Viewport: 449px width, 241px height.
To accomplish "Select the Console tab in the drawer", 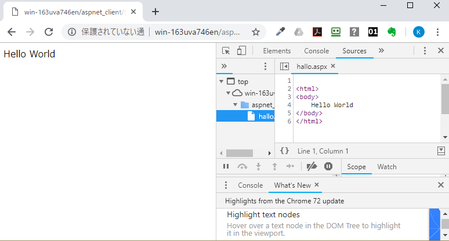I will pyautogui.click(x=250, y=185).
